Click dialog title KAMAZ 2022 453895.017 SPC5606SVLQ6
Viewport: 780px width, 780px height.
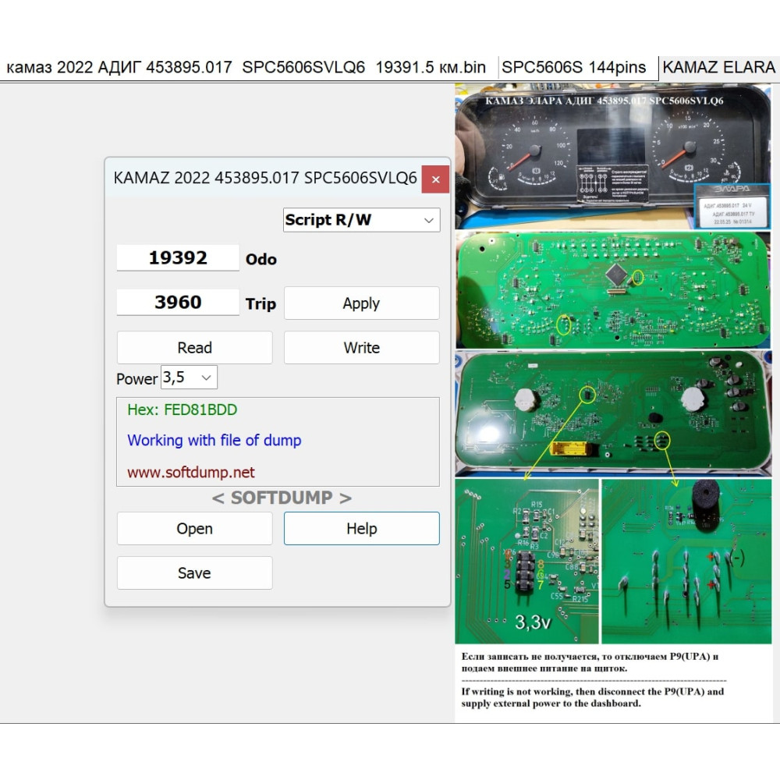pyautogui.click(x=265, y=178)
